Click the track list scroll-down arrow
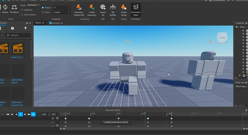The height and width of the screenshot is (135, 248). [x=57, y=126]
